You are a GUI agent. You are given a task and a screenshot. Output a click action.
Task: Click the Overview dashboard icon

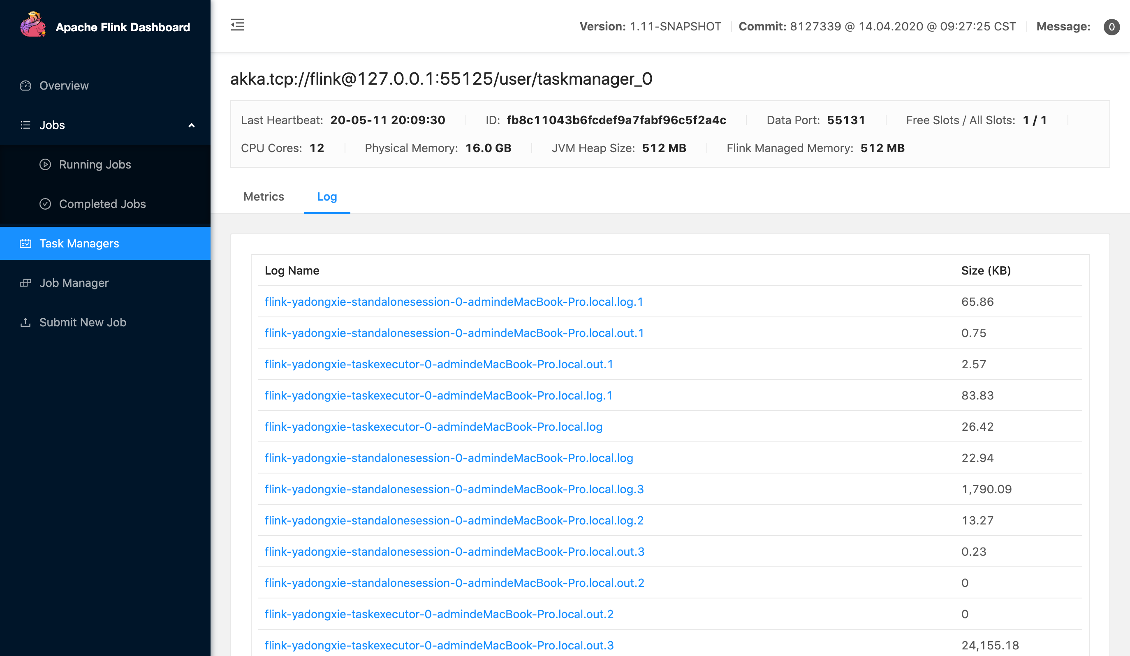click(25, 85)
